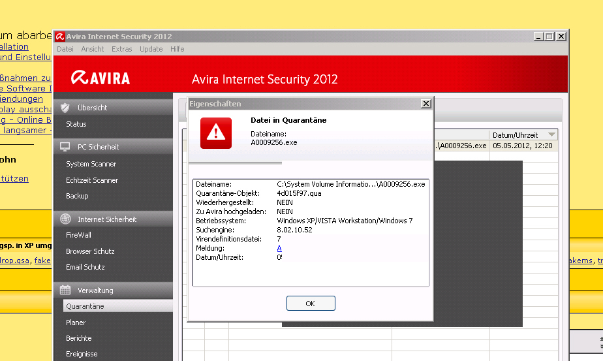Select Browser Schutz in sidebar
The width and height of the screenshot is (603, 361).
click(x=90, y=251)
